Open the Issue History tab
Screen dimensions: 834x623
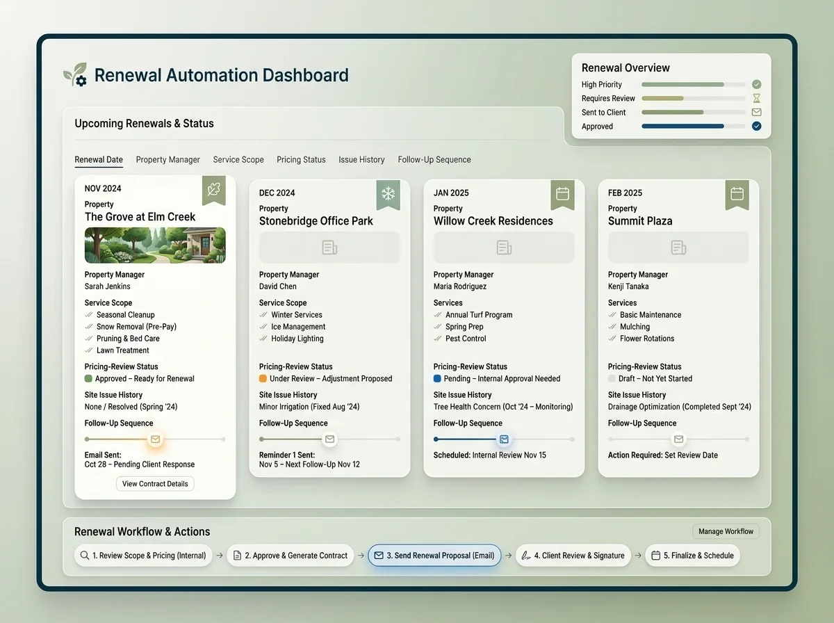361,160
